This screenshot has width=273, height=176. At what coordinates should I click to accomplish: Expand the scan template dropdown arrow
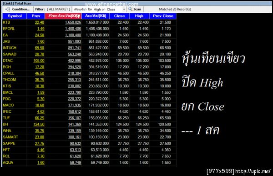pos(124,10)
